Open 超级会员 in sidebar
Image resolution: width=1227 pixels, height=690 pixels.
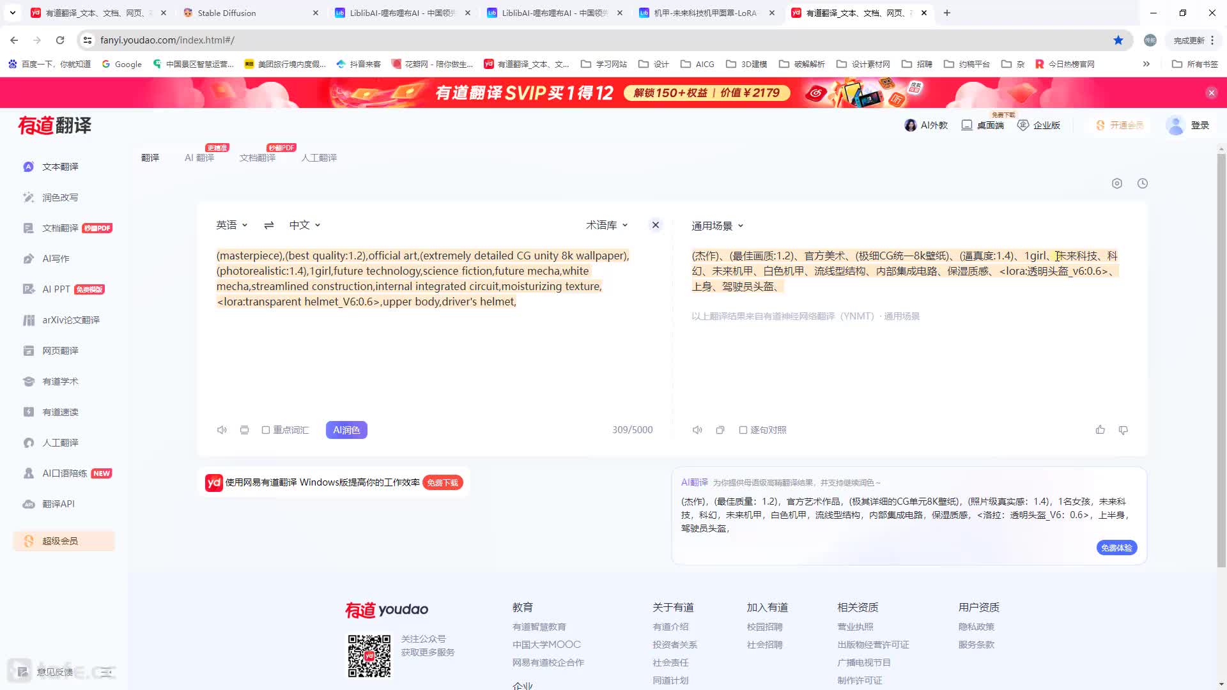(x=64, y=541)
